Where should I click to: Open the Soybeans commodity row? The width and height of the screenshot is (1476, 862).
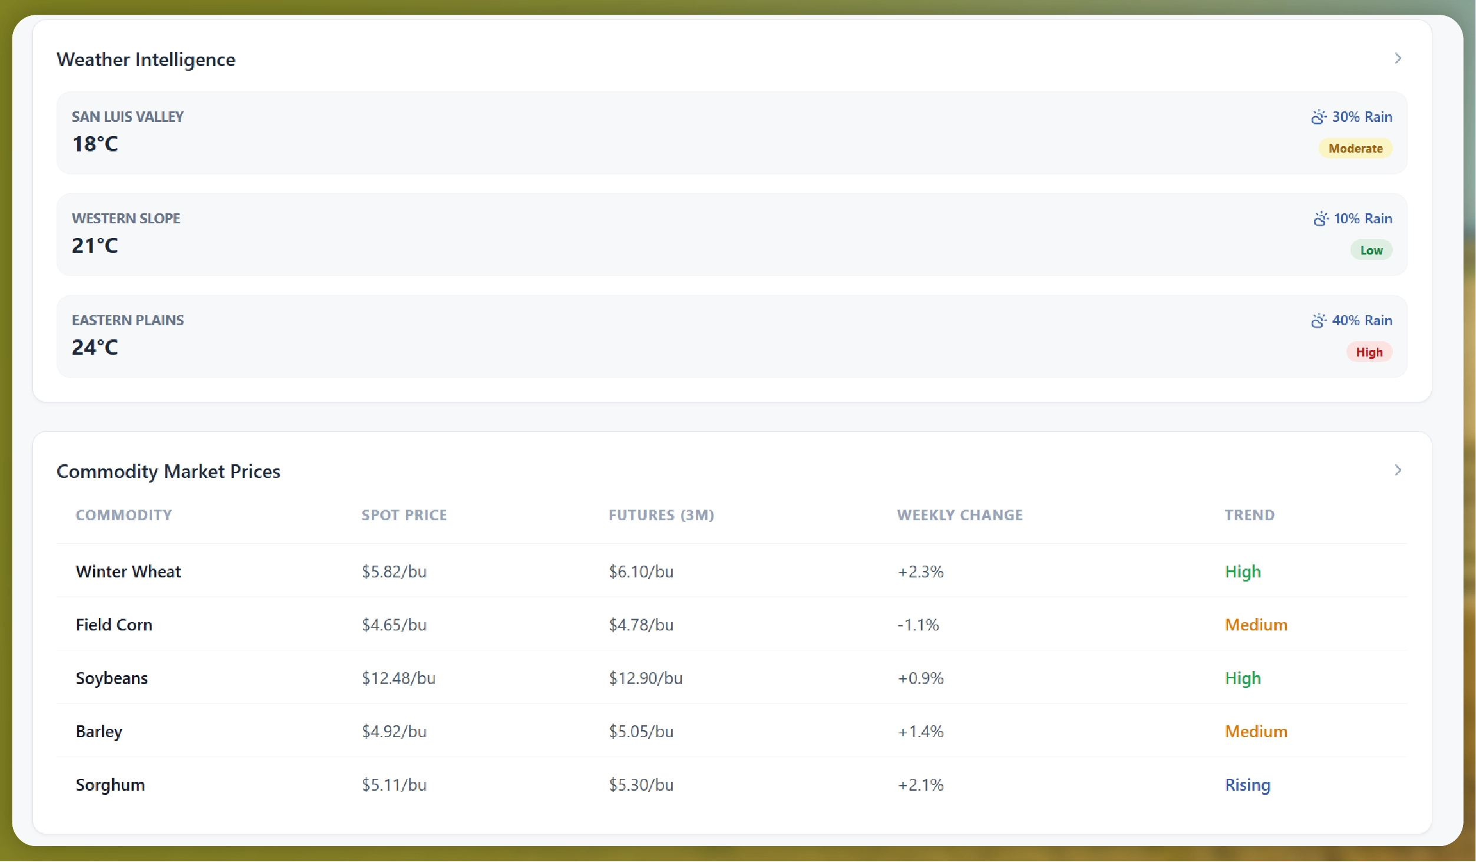pos(111,678)
